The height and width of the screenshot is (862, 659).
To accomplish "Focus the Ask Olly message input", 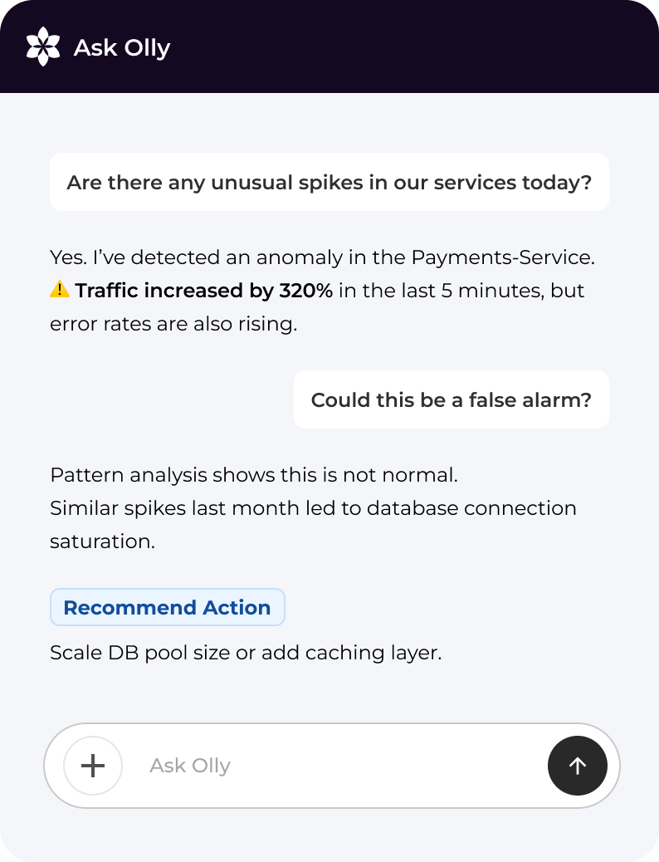I will pos(332,766).
